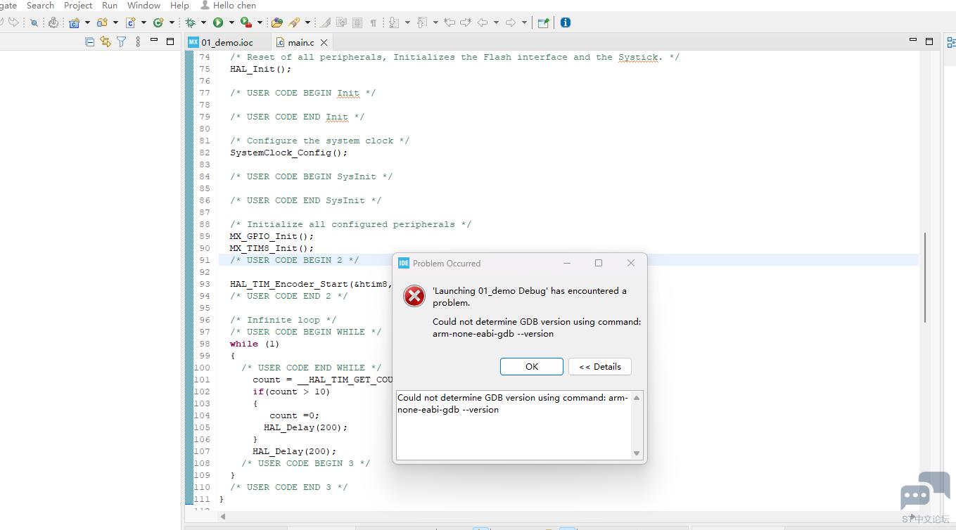Minimize the project explorer panel

point(154,41)
